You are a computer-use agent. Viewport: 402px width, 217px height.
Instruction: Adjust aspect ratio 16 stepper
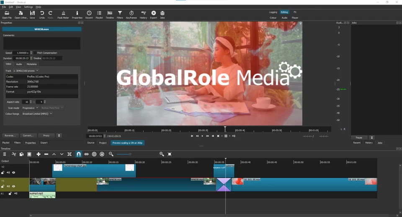click(31, 102)
